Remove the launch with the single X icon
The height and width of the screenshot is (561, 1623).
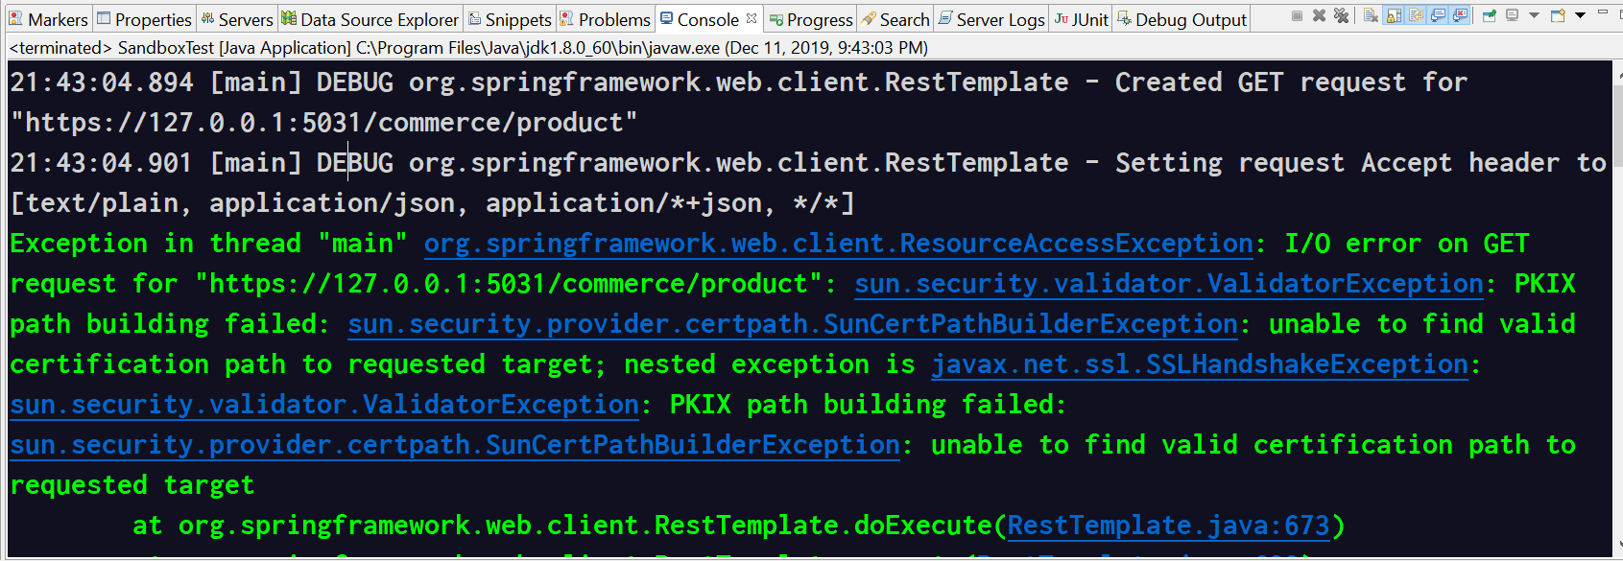(x=1319, y=16)
